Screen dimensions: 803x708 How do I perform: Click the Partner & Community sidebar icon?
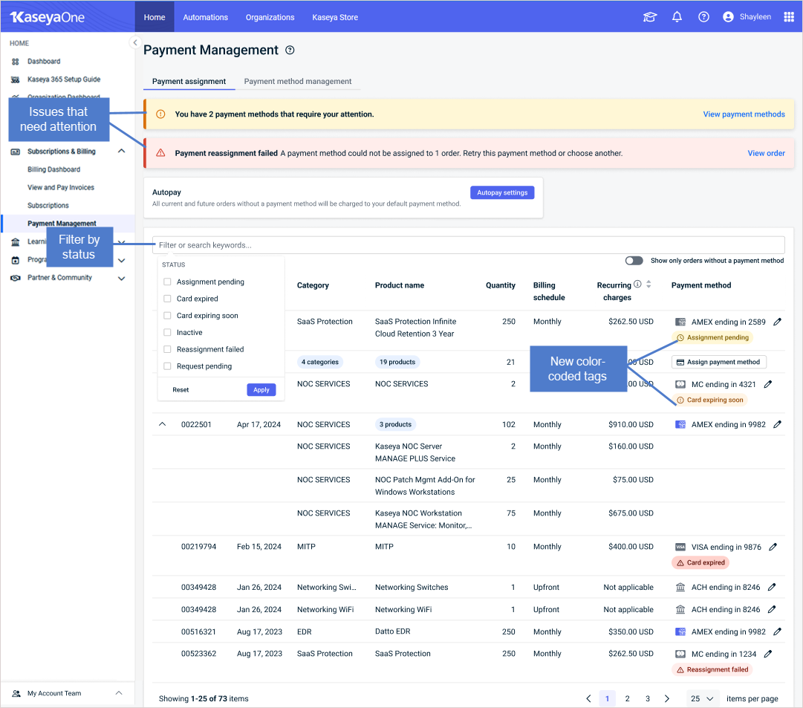16,278
